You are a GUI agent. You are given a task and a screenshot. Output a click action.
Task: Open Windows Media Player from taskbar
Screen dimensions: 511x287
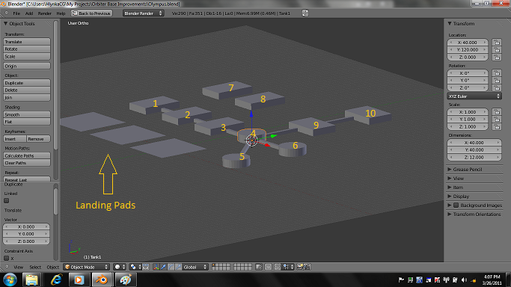pos(79,280)
